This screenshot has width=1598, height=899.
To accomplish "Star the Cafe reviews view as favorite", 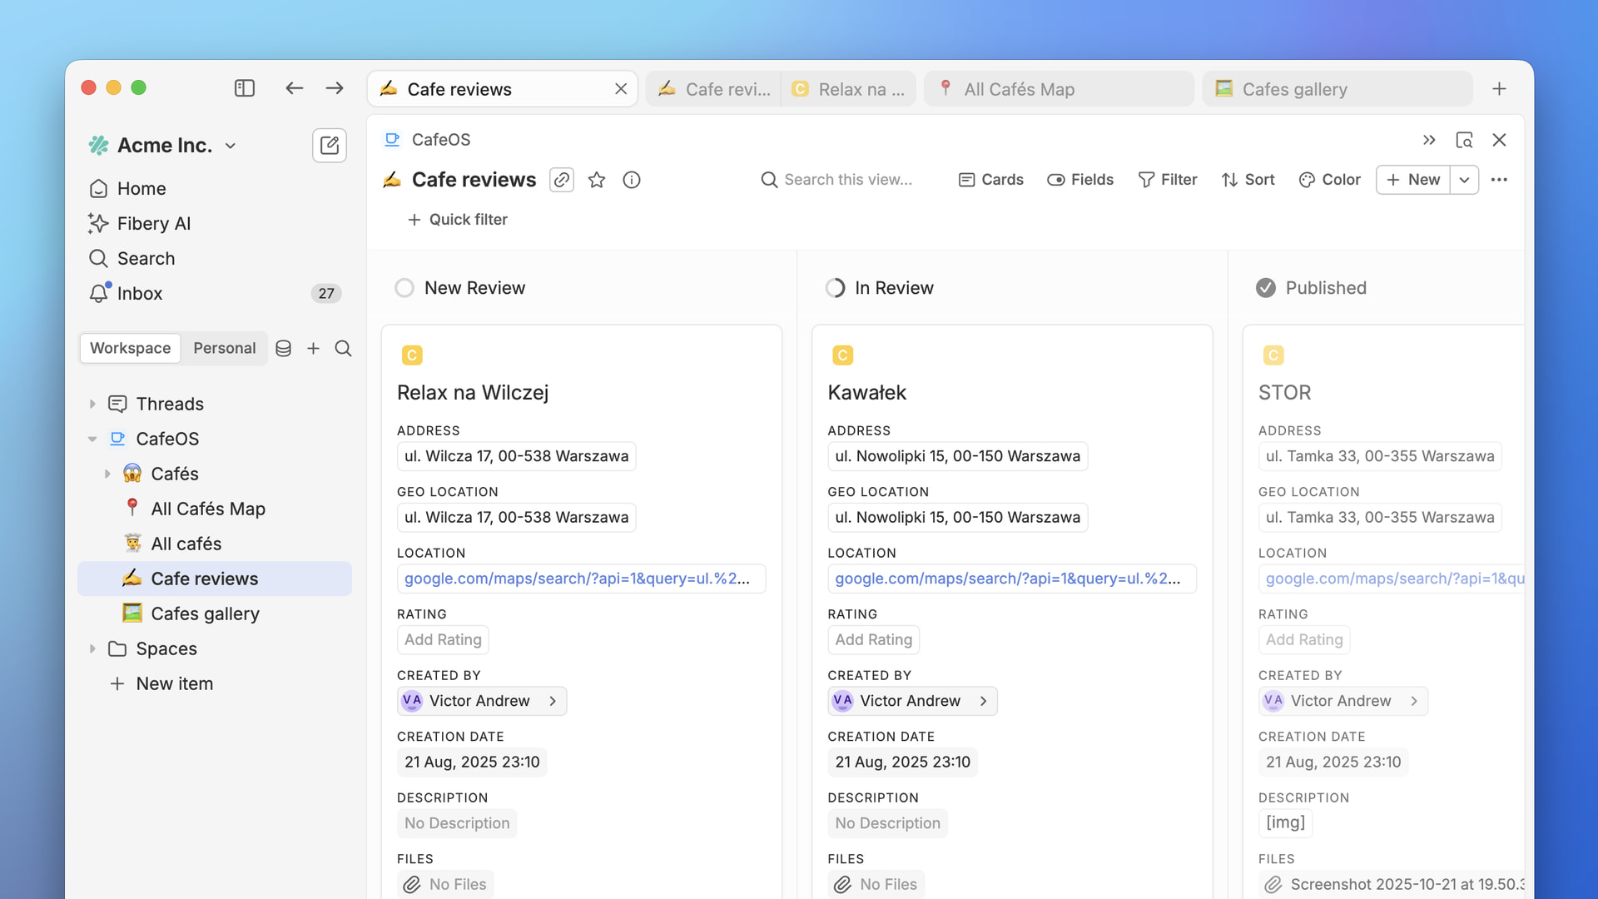I will coord(597,180).
